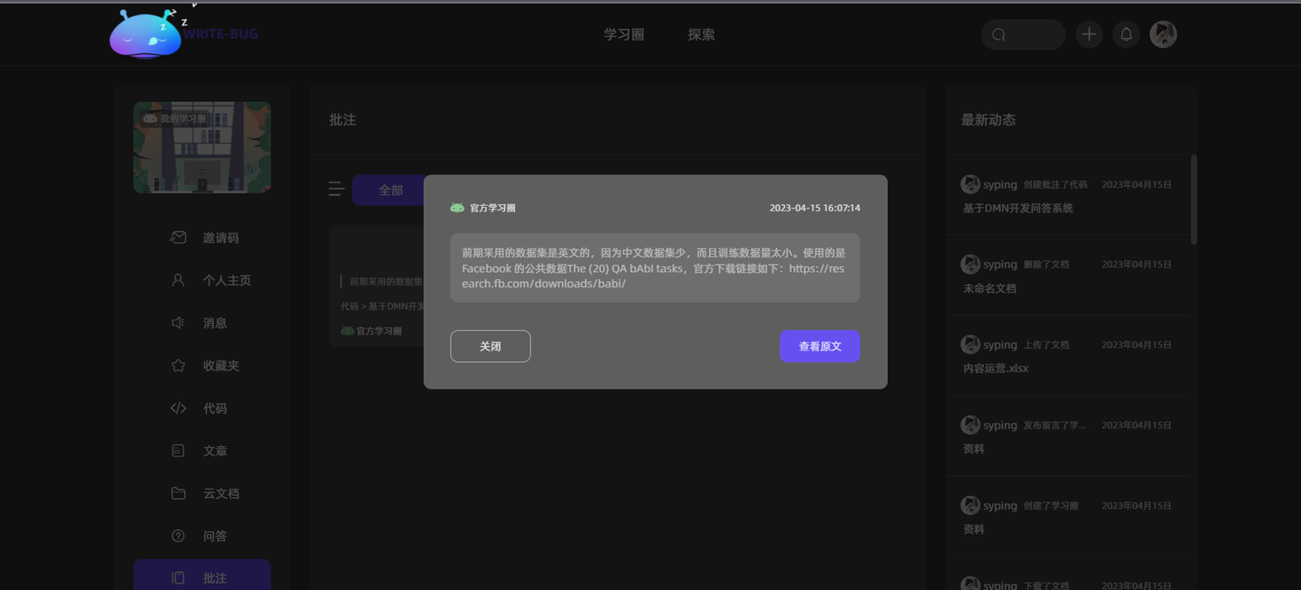This screenshot has height=590, width=1301.
Task: Click the plus icon to create content
Action: pyautogui.click(x=1089, y=33)
